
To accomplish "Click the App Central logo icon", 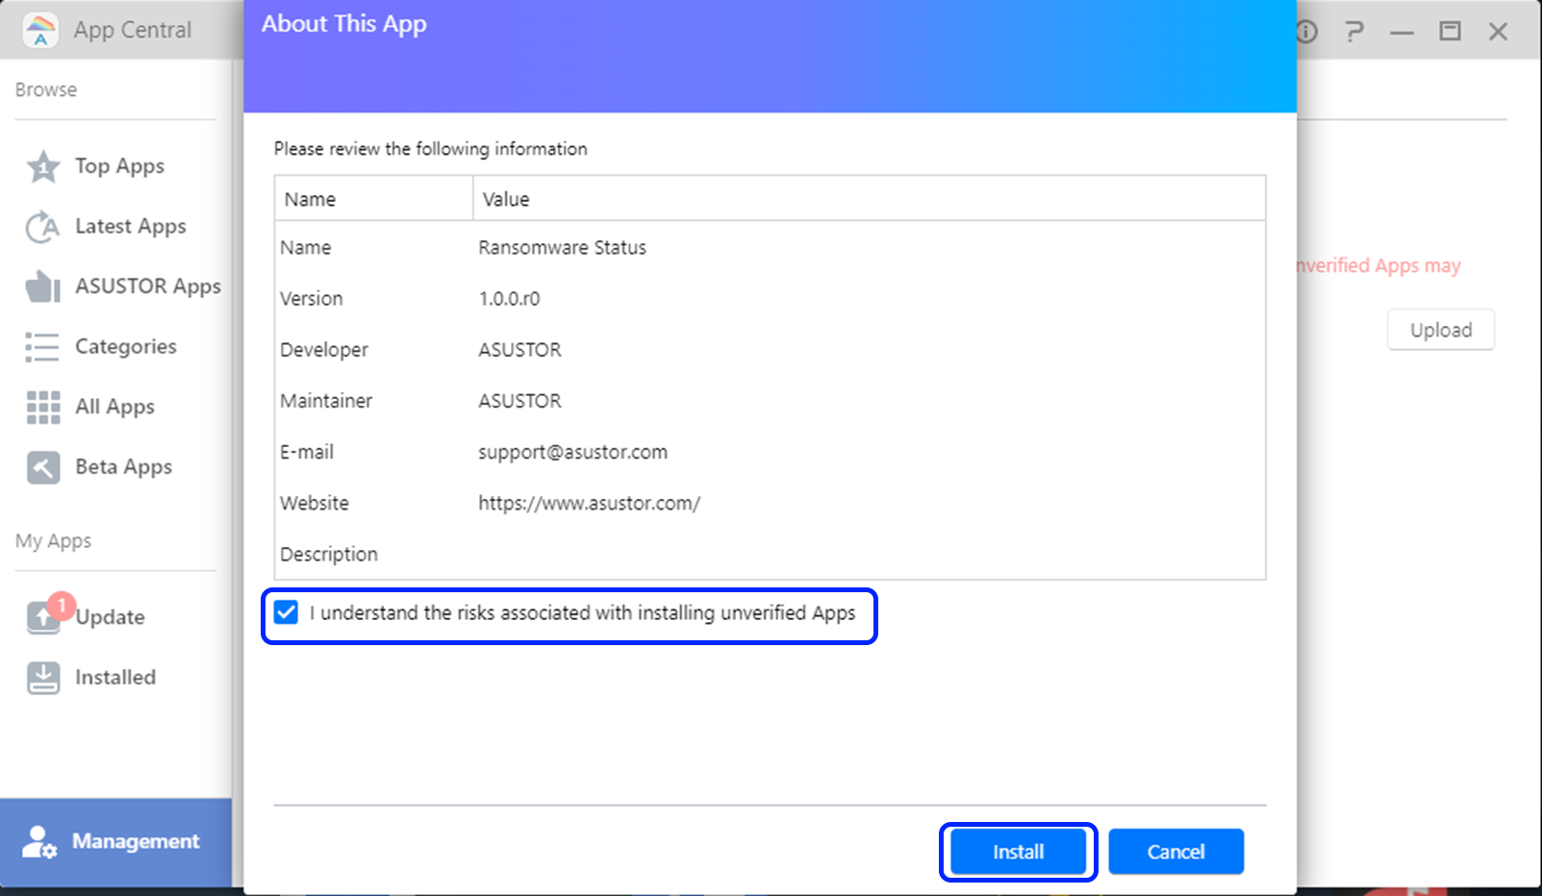I will tap(39, 30).
